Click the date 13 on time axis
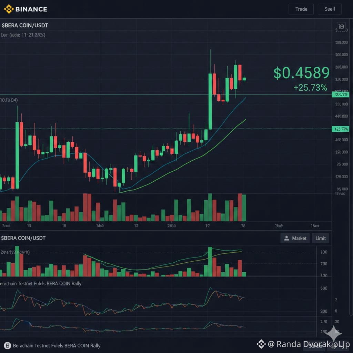The width and height of the screenshot is (353, 353). 29,226
